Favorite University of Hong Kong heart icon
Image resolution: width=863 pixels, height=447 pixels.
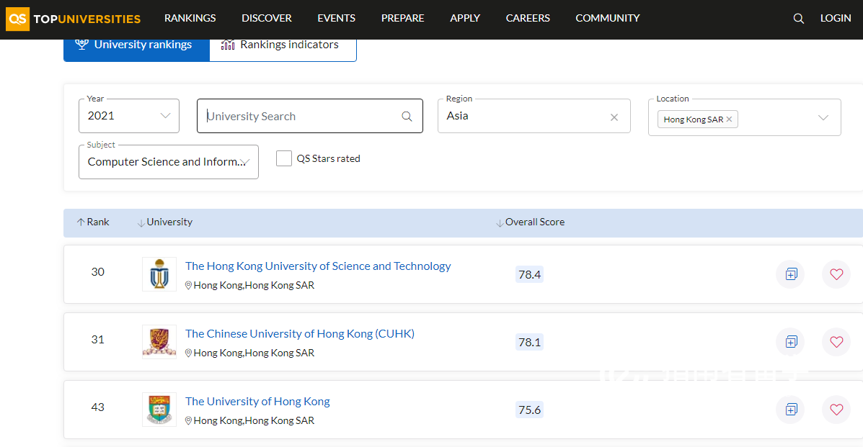(836, 409)
